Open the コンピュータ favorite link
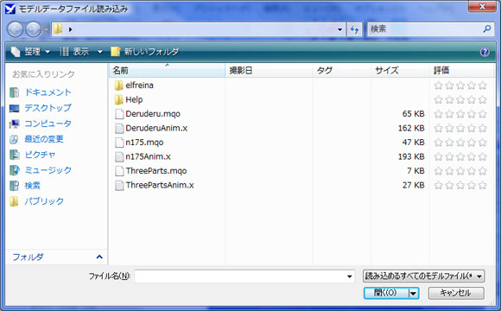501x311 pixels. [x=48, y=124]
